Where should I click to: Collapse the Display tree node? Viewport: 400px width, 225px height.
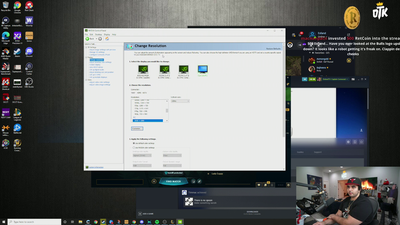[86, 57]
